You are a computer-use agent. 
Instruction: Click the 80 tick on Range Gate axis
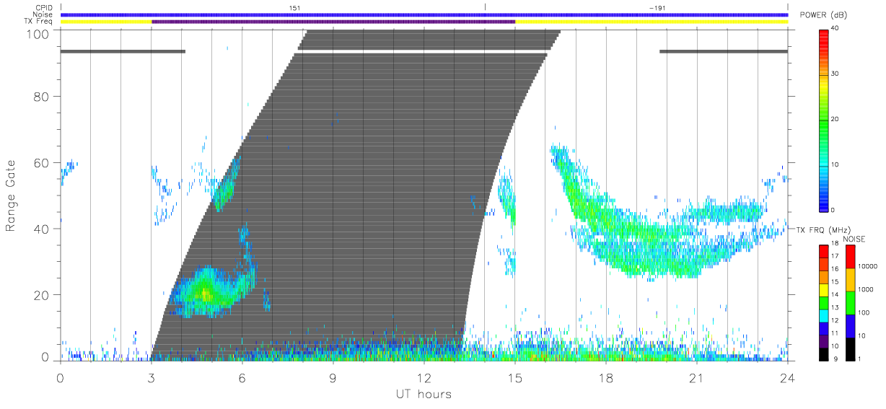[40, 96]
